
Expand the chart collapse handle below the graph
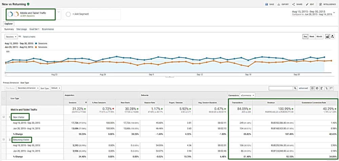pos(169,77)
